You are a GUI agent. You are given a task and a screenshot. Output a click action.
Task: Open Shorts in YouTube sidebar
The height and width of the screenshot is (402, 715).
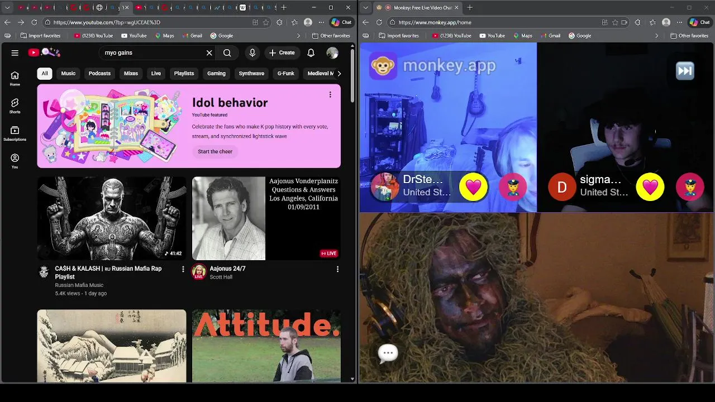(x=15, y=106)
